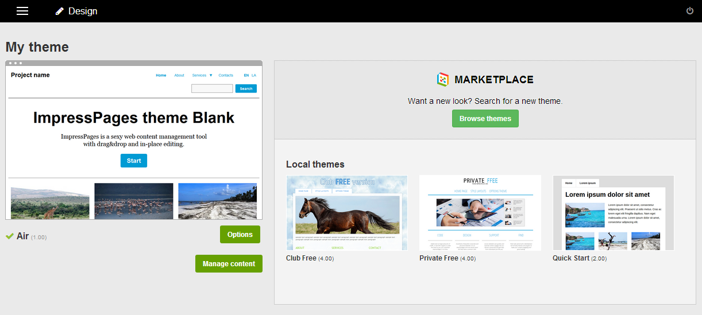
Task: Click the Air theme preview image
Action: coord(134,140)
